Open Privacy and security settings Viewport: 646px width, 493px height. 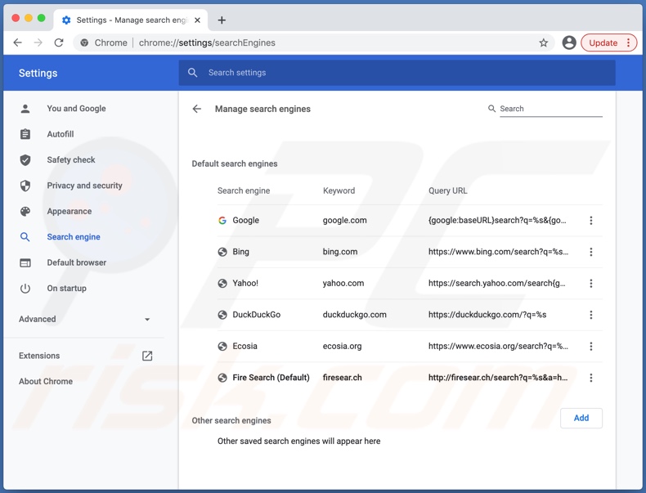tap(84, 186)
